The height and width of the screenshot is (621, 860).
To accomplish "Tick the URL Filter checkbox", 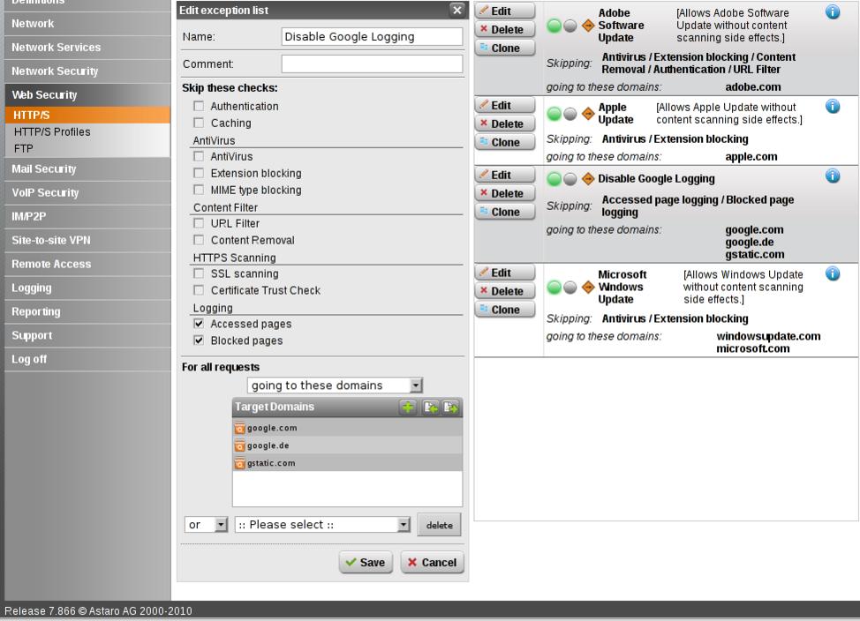I will [199, 223].
